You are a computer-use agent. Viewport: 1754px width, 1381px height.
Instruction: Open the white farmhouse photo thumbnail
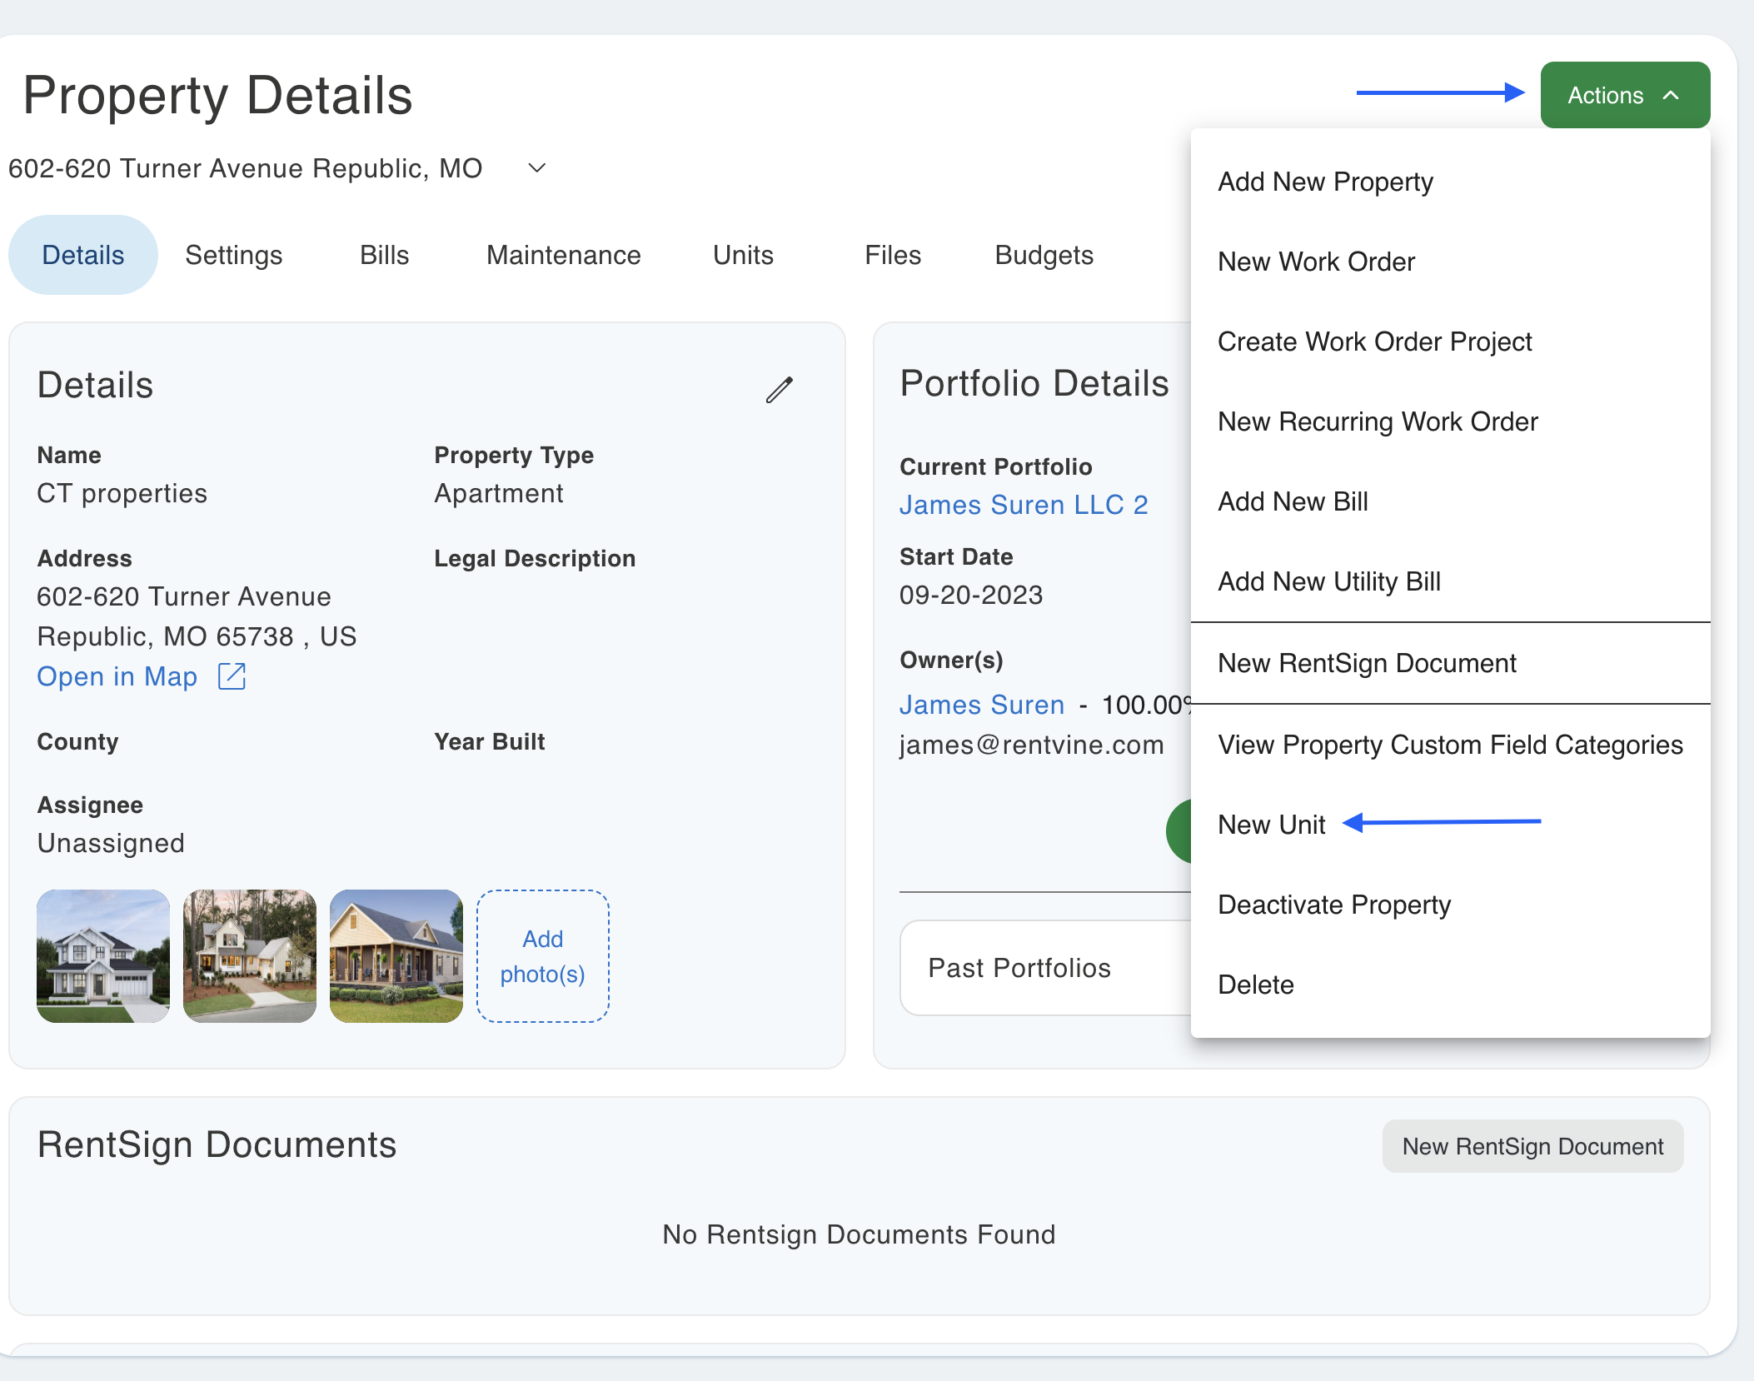click(103, 956)
